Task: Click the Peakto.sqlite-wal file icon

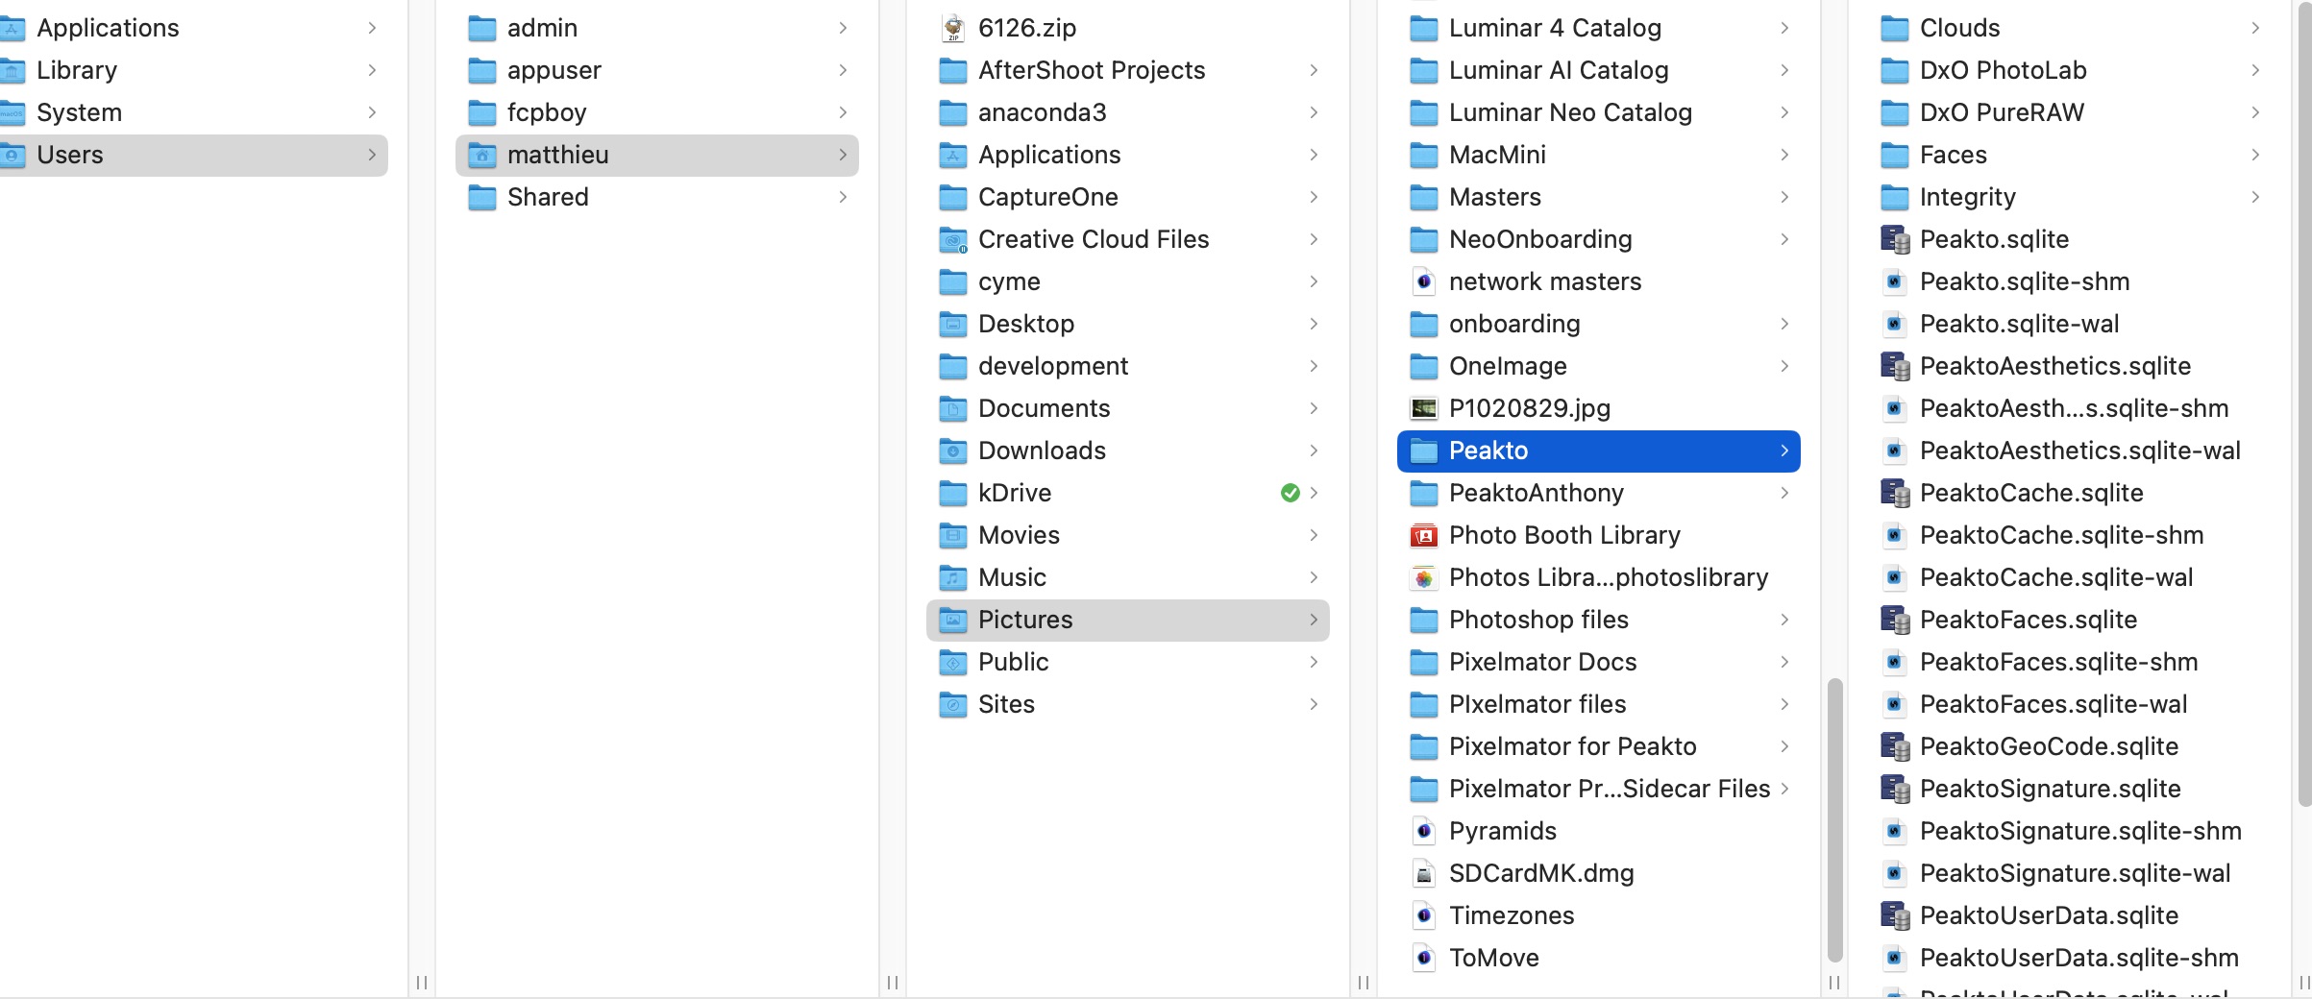Action: click(x=1894, y=324)
